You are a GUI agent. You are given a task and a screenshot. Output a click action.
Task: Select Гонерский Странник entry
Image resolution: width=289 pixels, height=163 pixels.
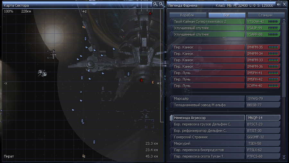[209, 137]
